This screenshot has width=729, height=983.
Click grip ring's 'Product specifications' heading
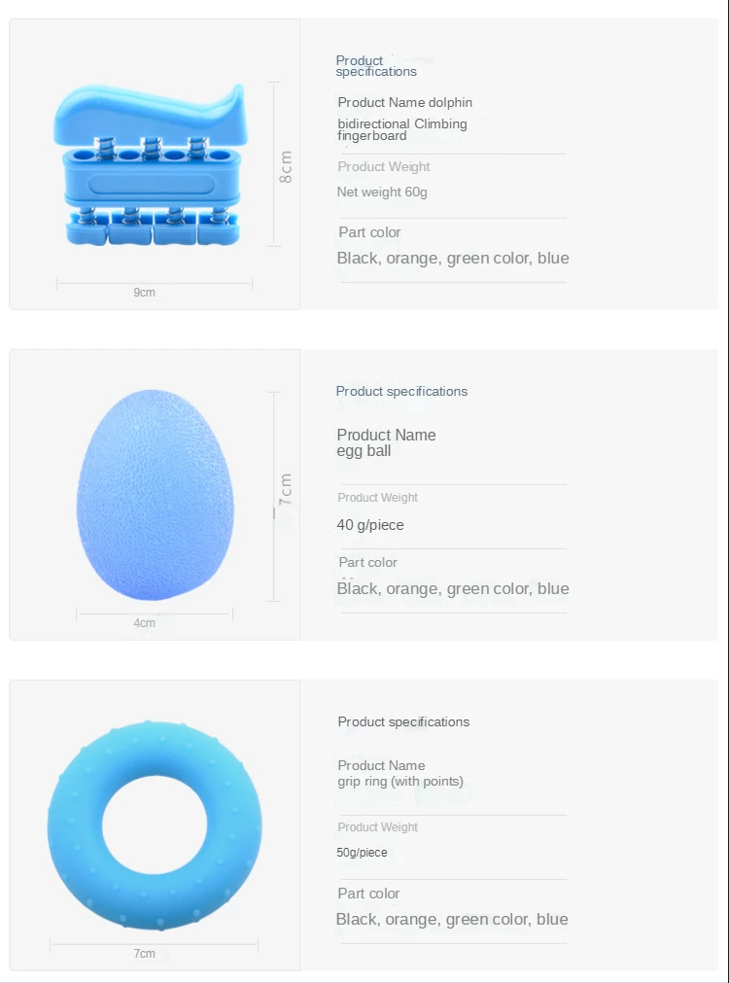coord(403,721)
